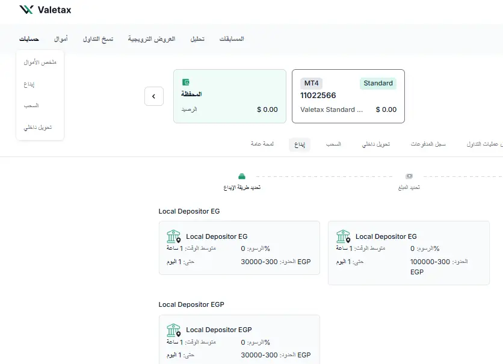
Task: Choose the Local Depositor EGP card
Action: [239, 339]
